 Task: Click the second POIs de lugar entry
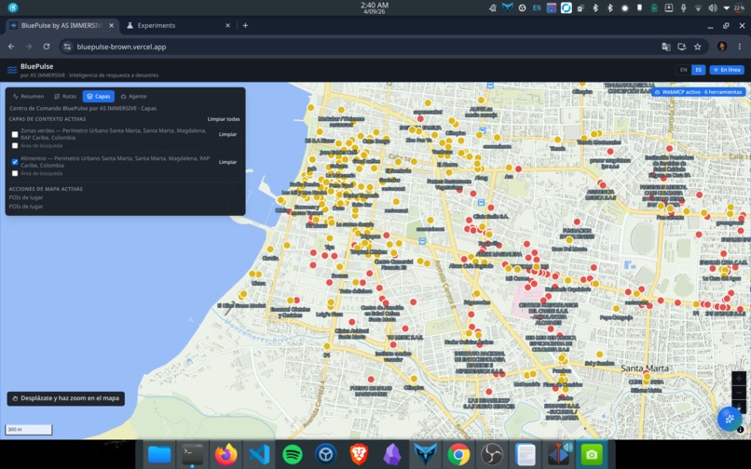click(x=26, y=207)
